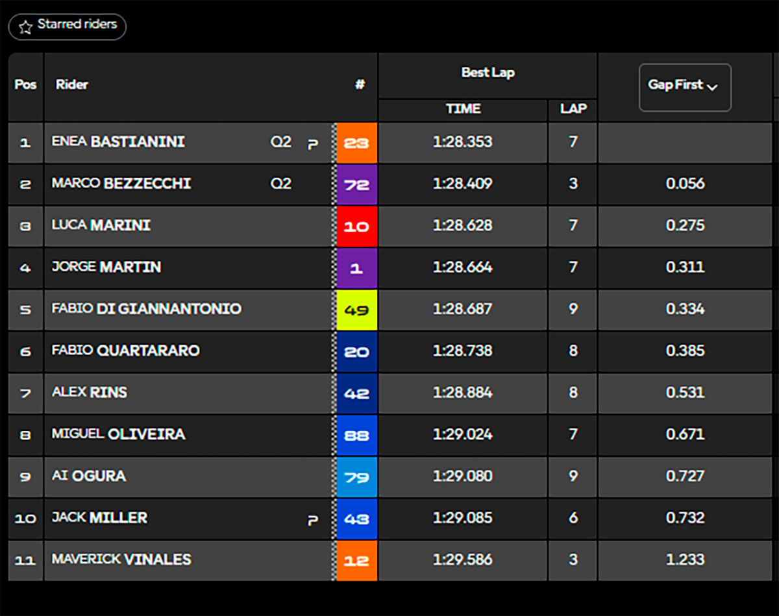Click the Best Lap TIME subheader
779x616 pixels.
463,109
